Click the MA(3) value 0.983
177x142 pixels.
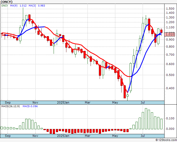(41, 6)
